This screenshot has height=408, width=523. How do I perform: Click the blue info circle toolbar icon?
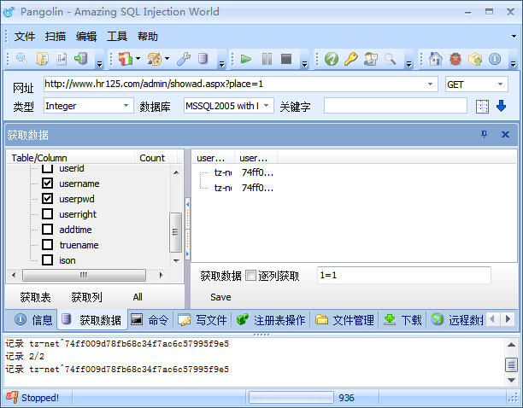tap(495, 59)
